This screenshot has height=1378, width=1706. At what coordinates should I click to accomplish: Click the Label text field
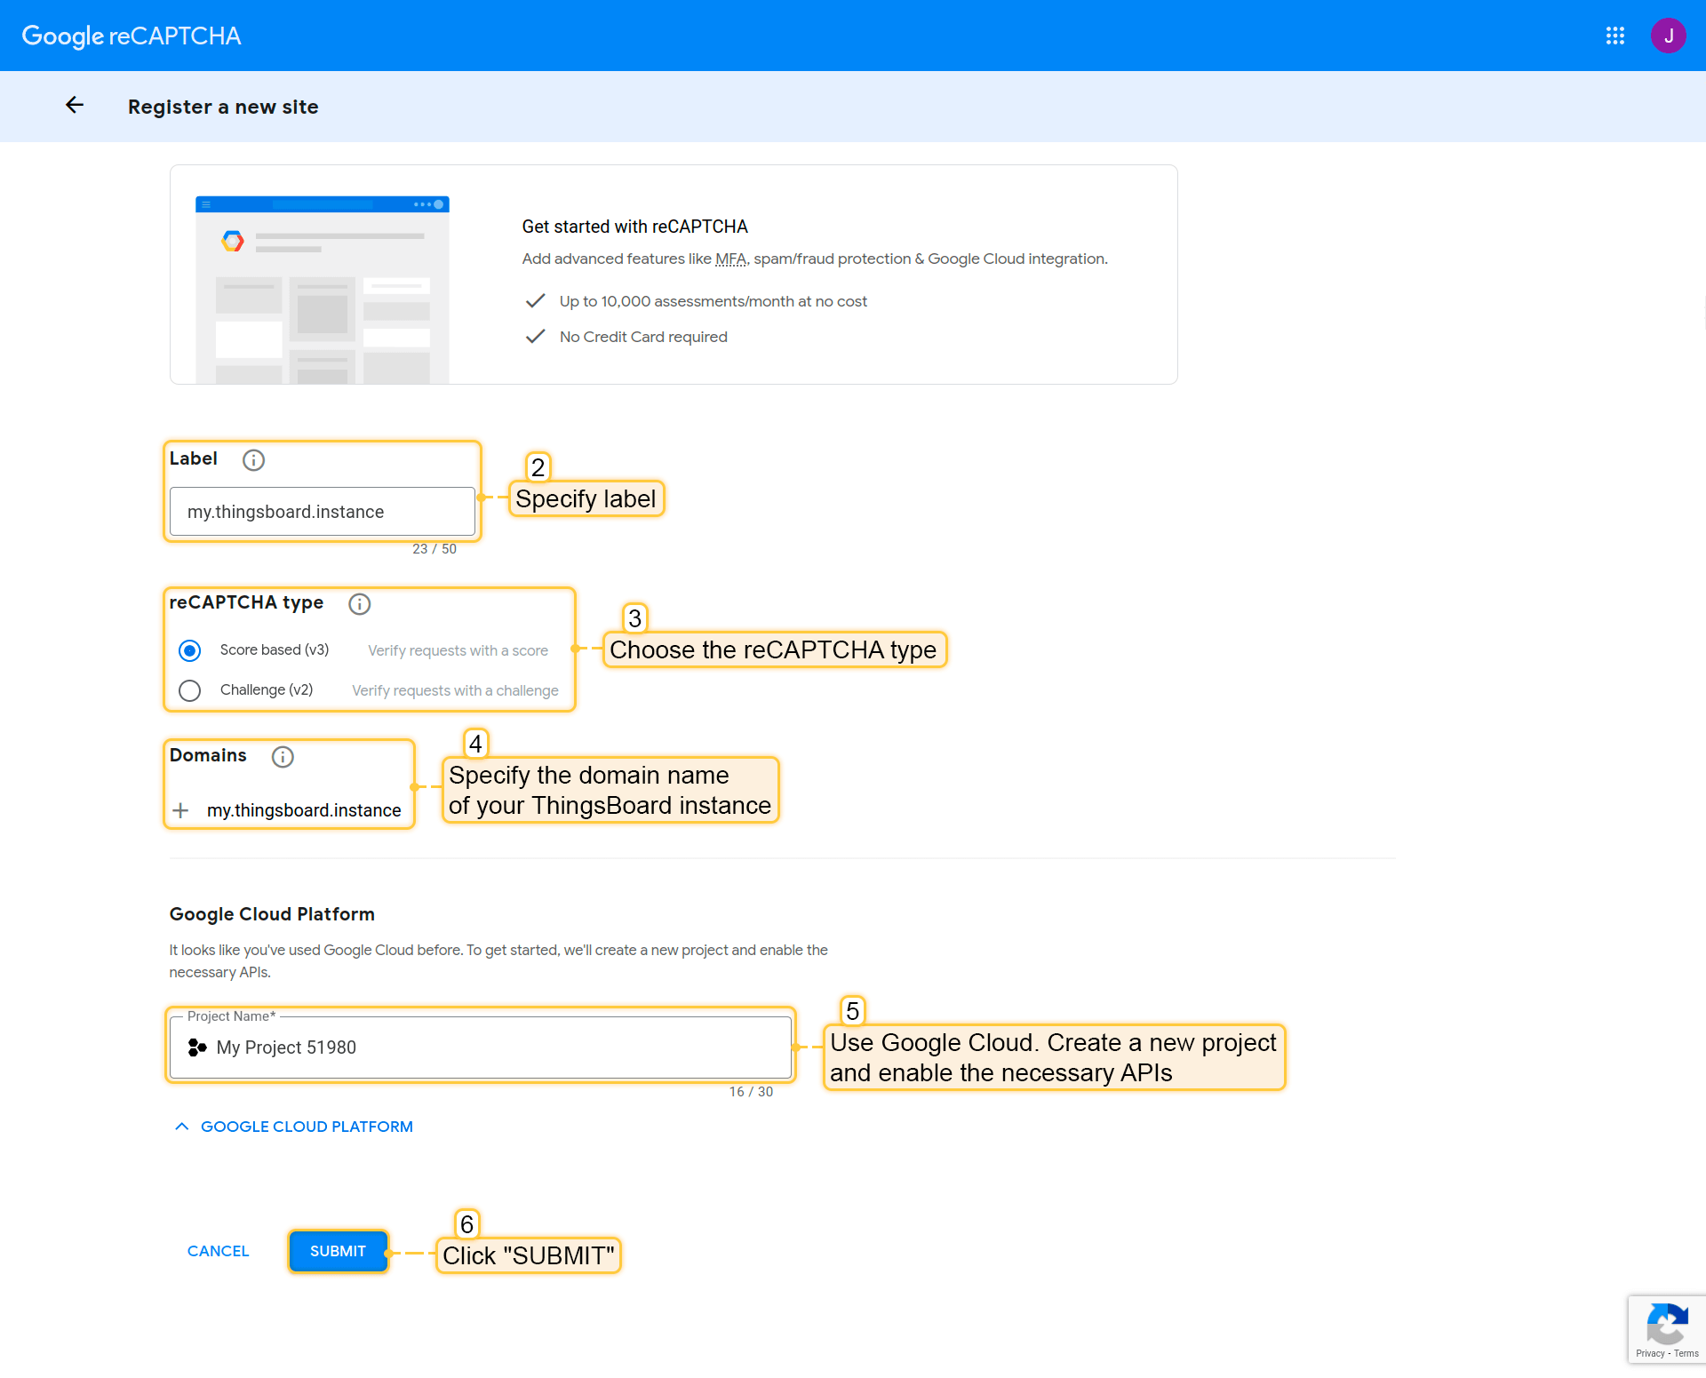[322, 512]
